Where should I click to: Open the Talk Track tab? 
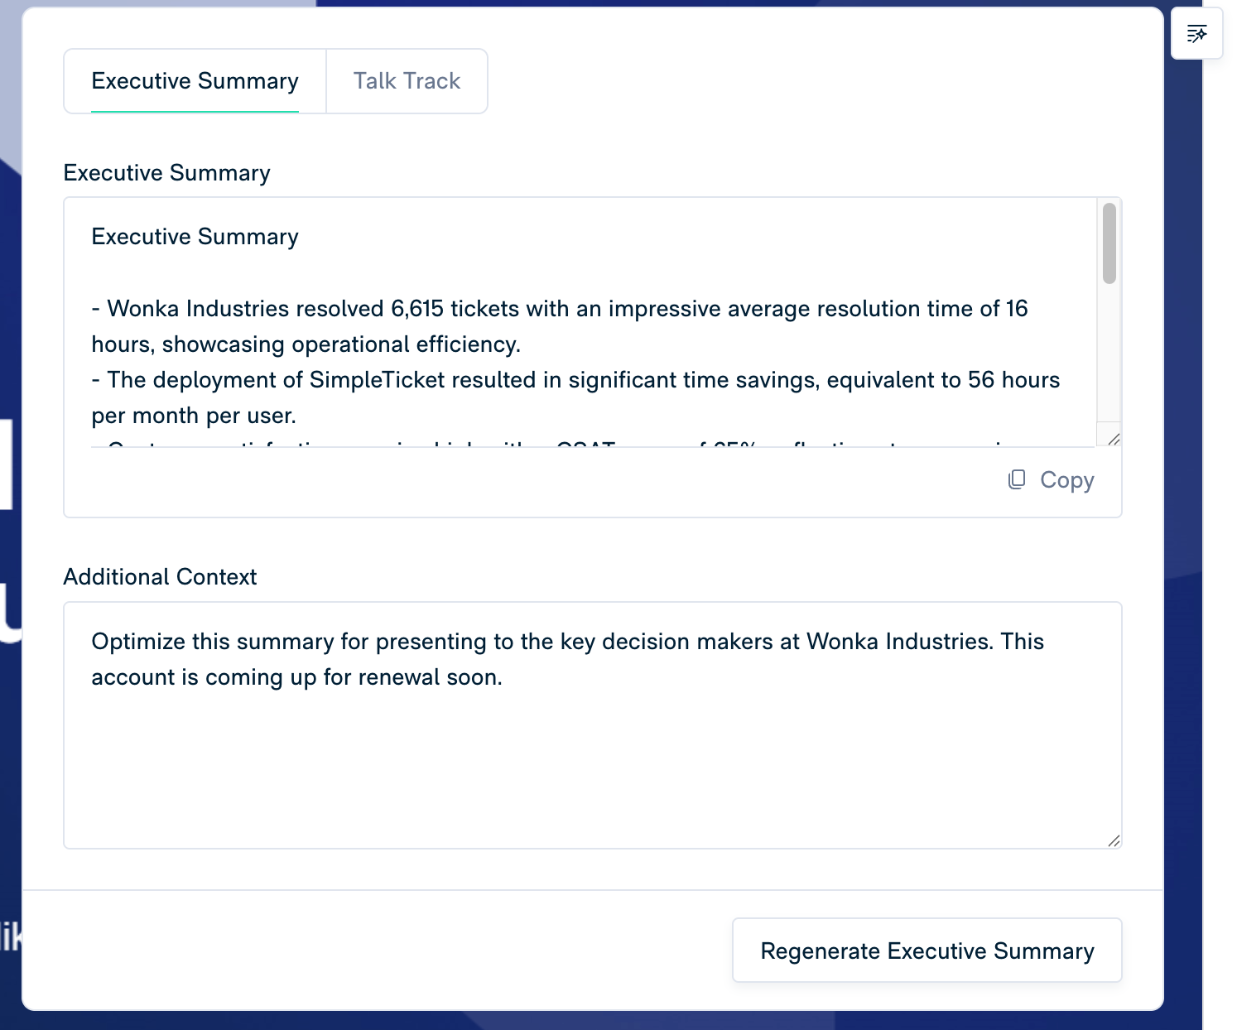click(x=407, y=81)
